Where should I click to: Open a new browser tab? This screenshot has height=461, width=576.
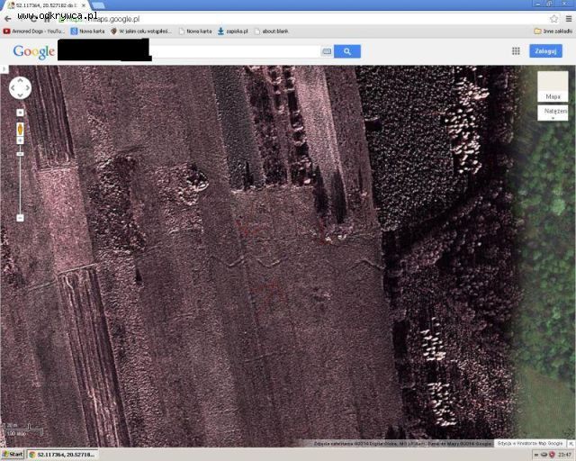coord(98,5)
